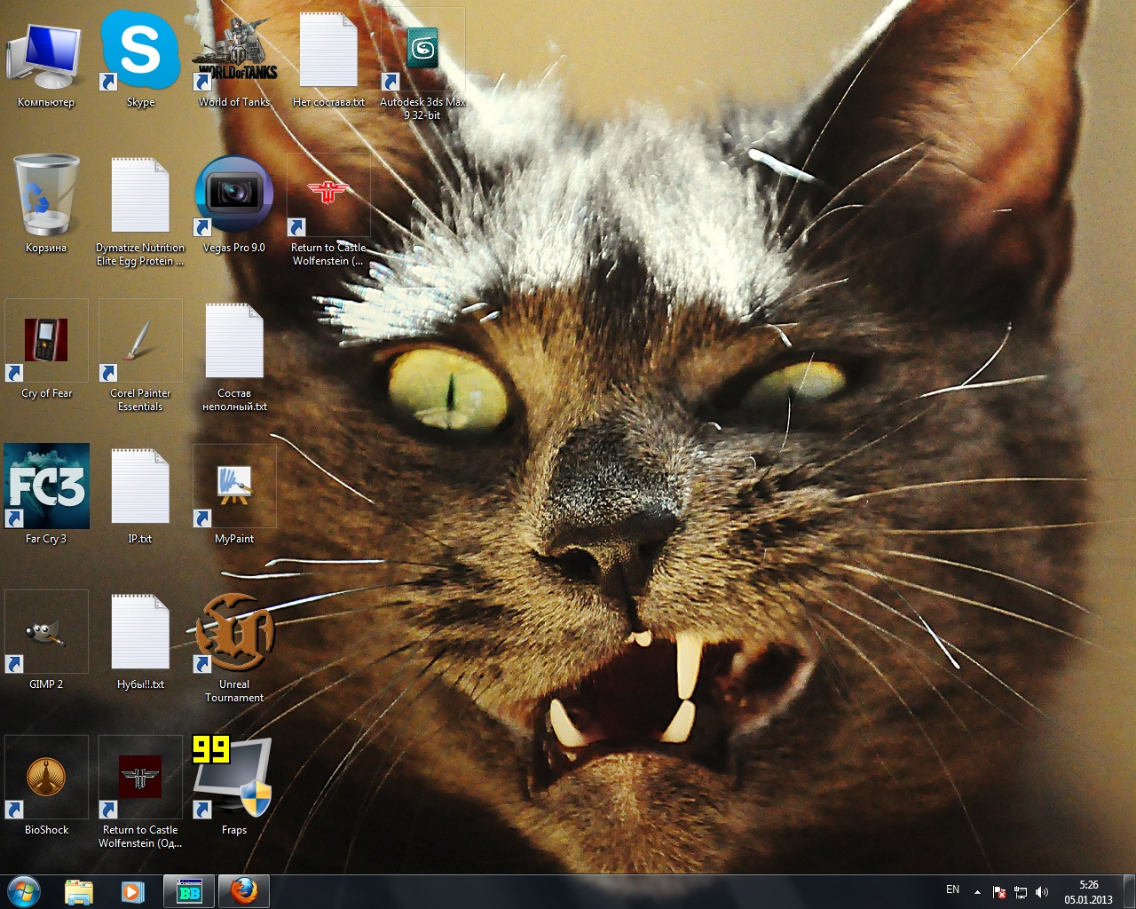Show hidden system tray icons
Image resolution: width=1136 pixels, height=909 pixels.
tap(977, 892)
